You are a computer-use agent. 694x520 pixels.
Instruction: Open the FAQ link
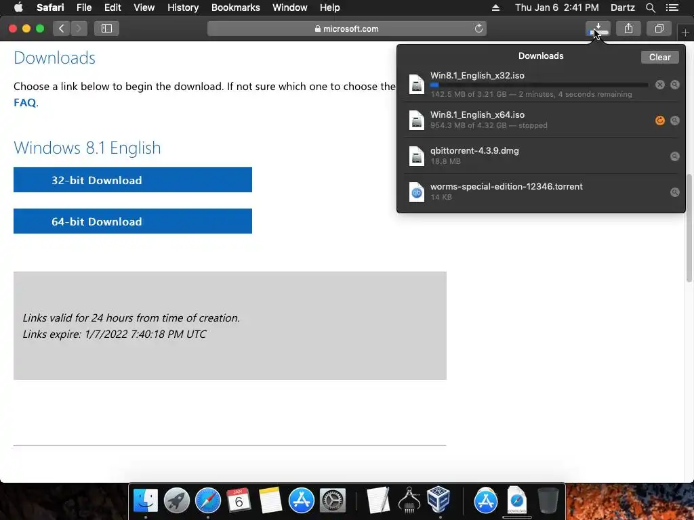(25, 103)
